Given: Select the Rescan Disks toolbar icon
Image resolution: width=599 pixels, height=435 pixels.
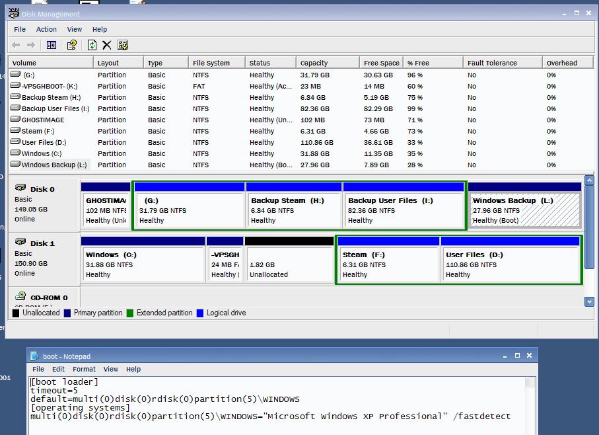Looking at the screenshot, I should click(x=123, y=45).
